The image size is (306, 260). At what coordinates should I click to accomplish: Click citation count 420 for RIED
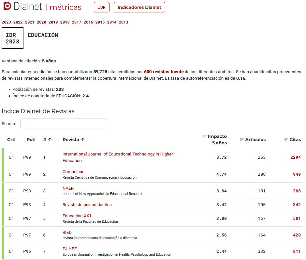(x=297, y=235)
